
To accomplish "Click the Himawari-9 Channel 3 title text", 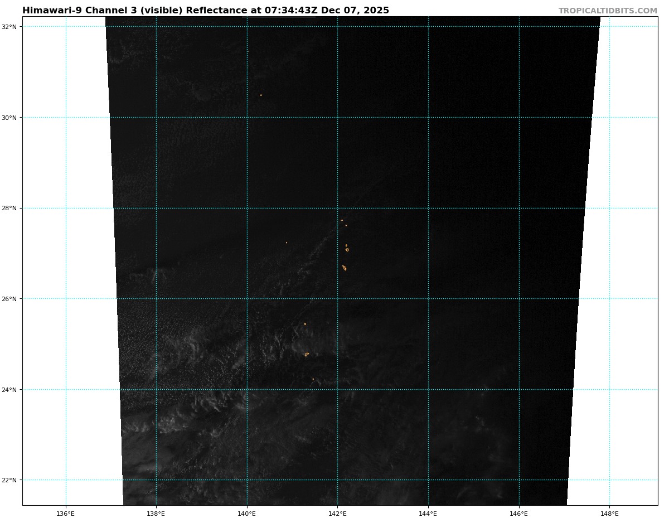I will [205, 11].
